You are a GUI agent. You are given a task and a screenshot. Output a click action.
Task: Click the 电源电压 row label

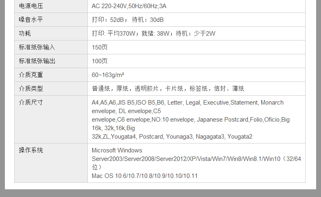pos(31,6)
